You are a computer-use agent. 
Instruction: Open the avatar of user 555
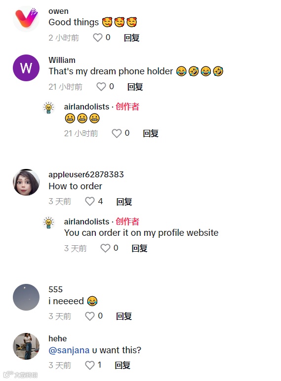pos(26,297)
